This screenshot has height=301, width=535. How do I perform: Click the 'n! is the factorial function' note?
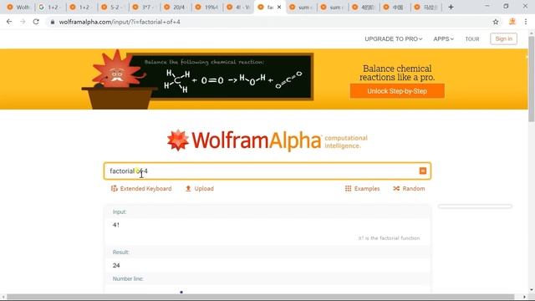tap(389, 238)
